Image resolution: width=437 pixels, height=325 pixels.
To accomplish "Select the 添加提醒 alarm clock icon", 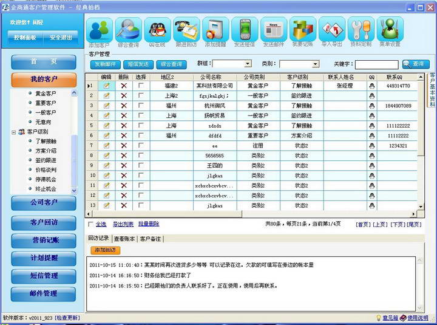I will pyautogui.click(x=215, y=30).
